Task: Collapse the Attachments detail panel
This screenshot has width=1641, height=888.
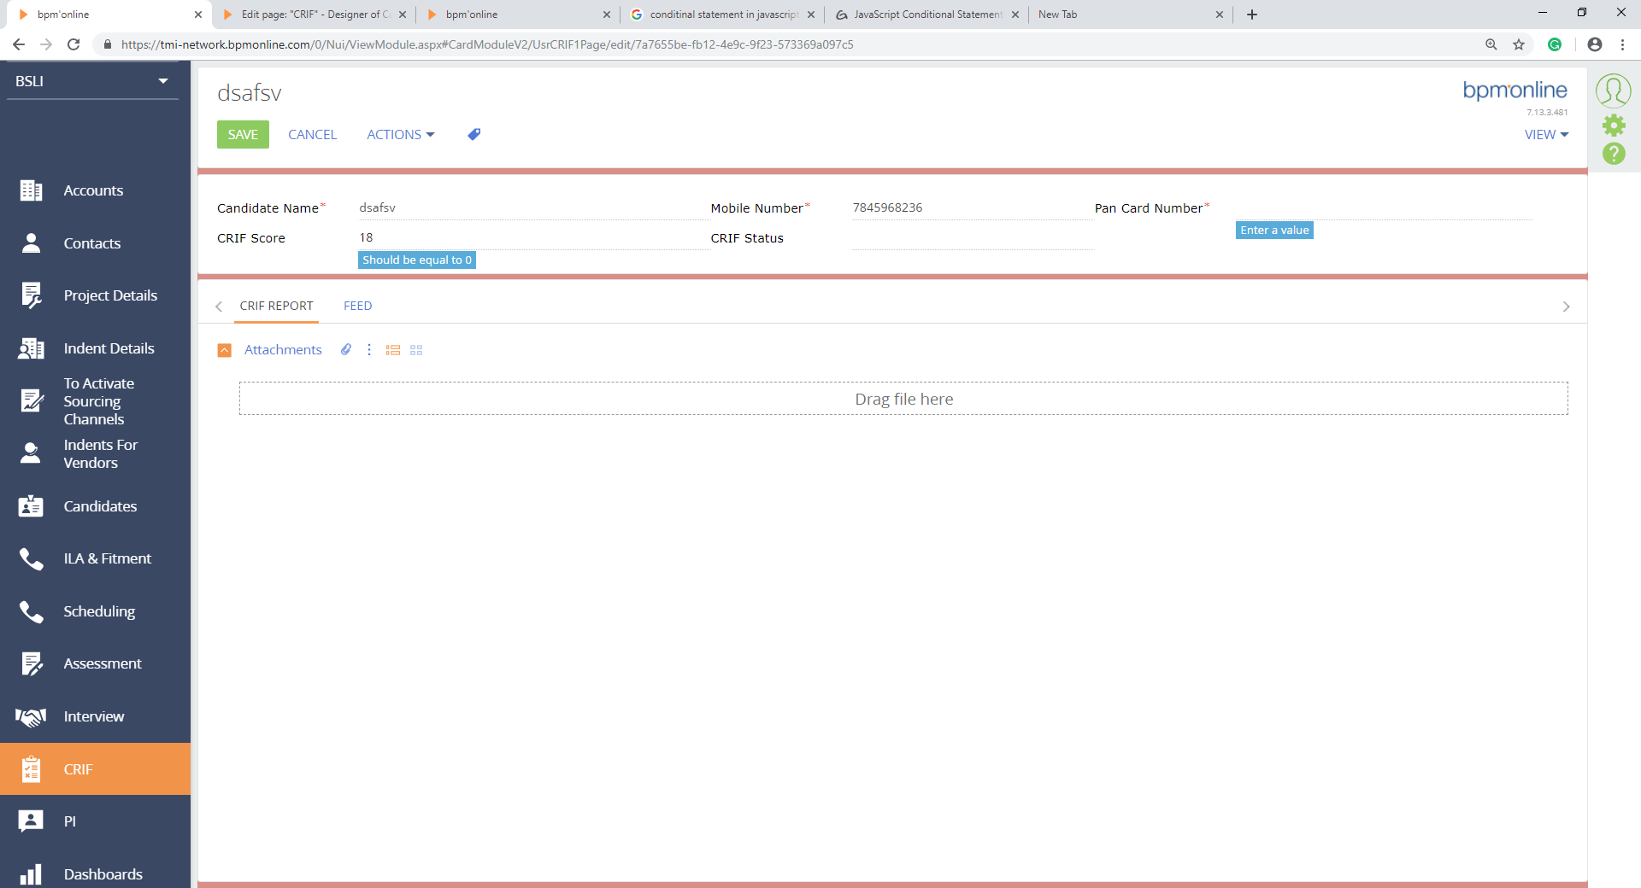Action: (224, 350)
